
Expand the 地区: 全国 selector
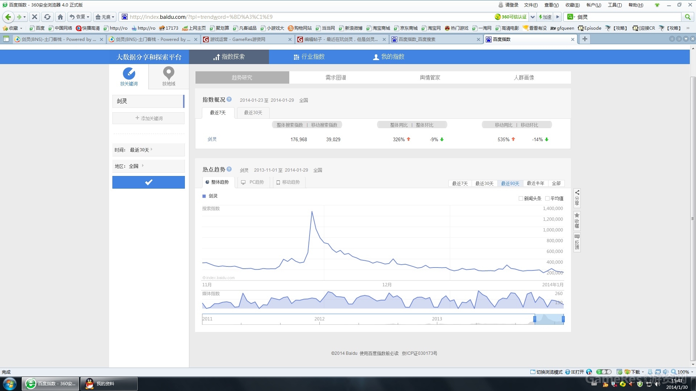click(149, 166)
